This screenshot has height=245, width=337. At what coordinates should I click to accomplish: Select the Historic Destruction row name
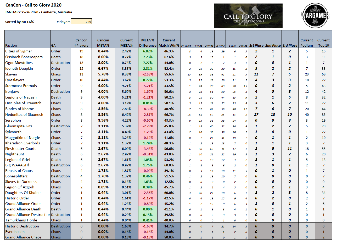[22, 226]
